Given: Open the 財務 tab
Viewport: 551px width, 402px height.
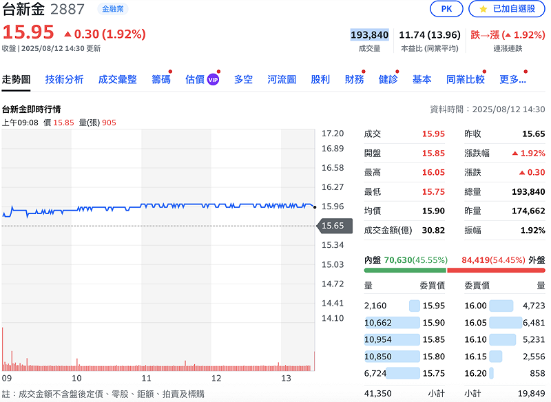Looking at the screenshot, I should [354, 80].
